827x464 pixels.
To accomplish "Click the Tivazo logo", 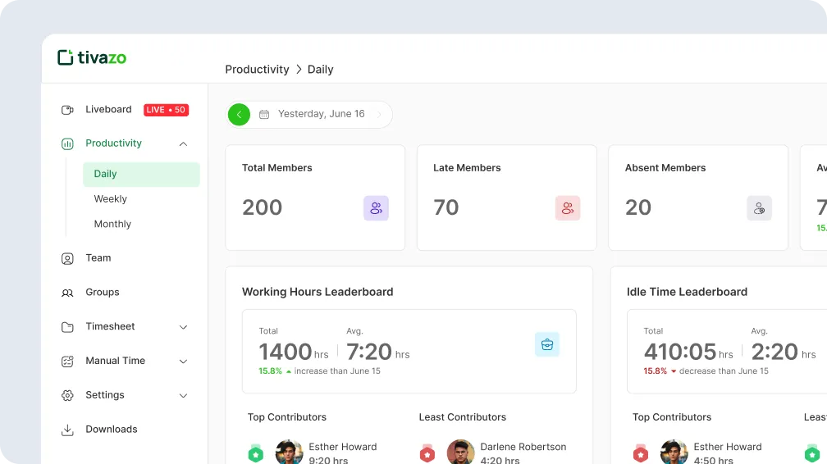I will [x=92, y=57].
